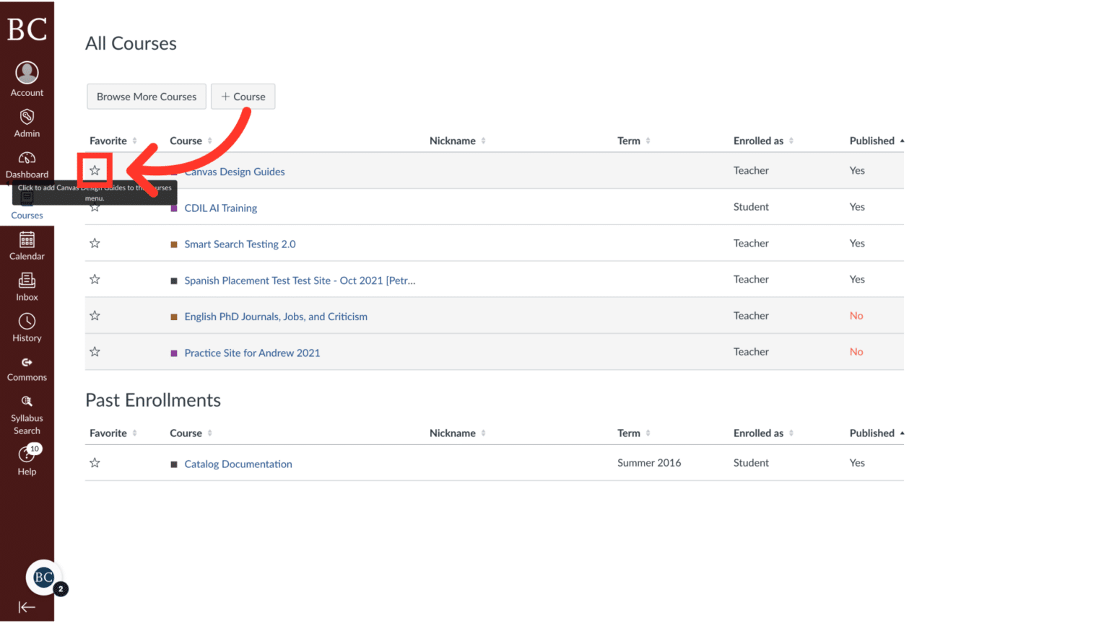Open the Account panel
1109x623 pixels.
27,78
